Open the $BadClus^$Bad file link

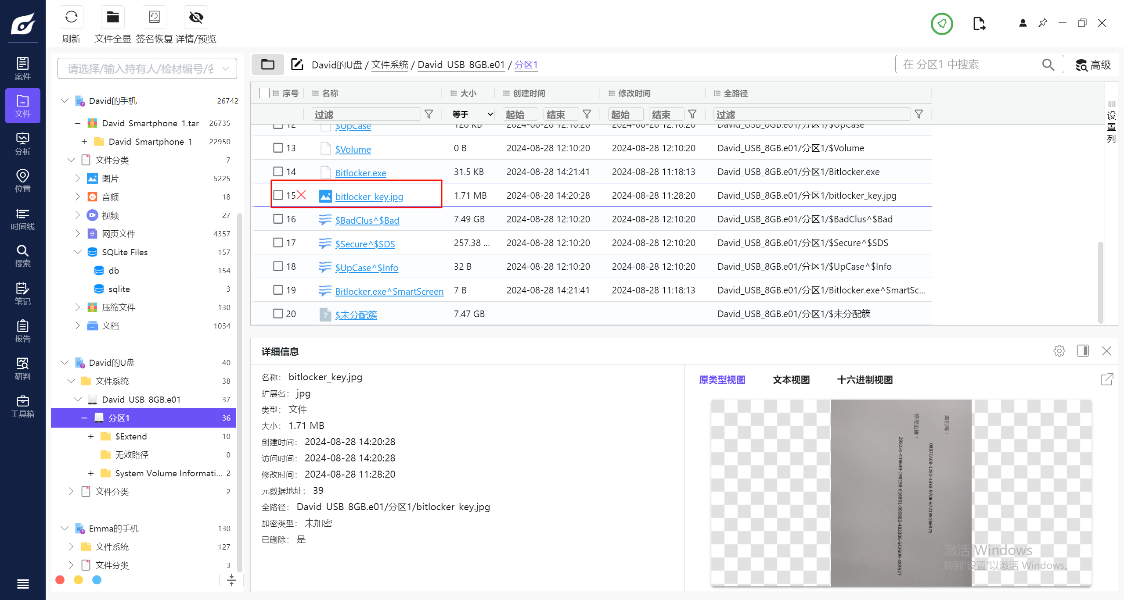pos(367,220)
